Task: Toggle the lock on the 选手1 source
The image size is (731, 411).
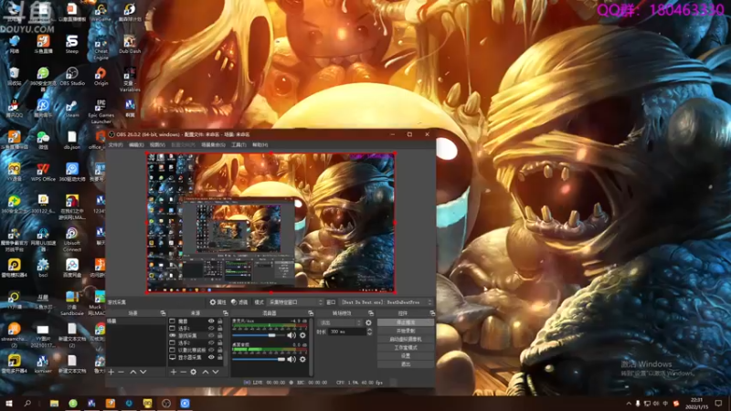Action: click(x=220, y=329)
